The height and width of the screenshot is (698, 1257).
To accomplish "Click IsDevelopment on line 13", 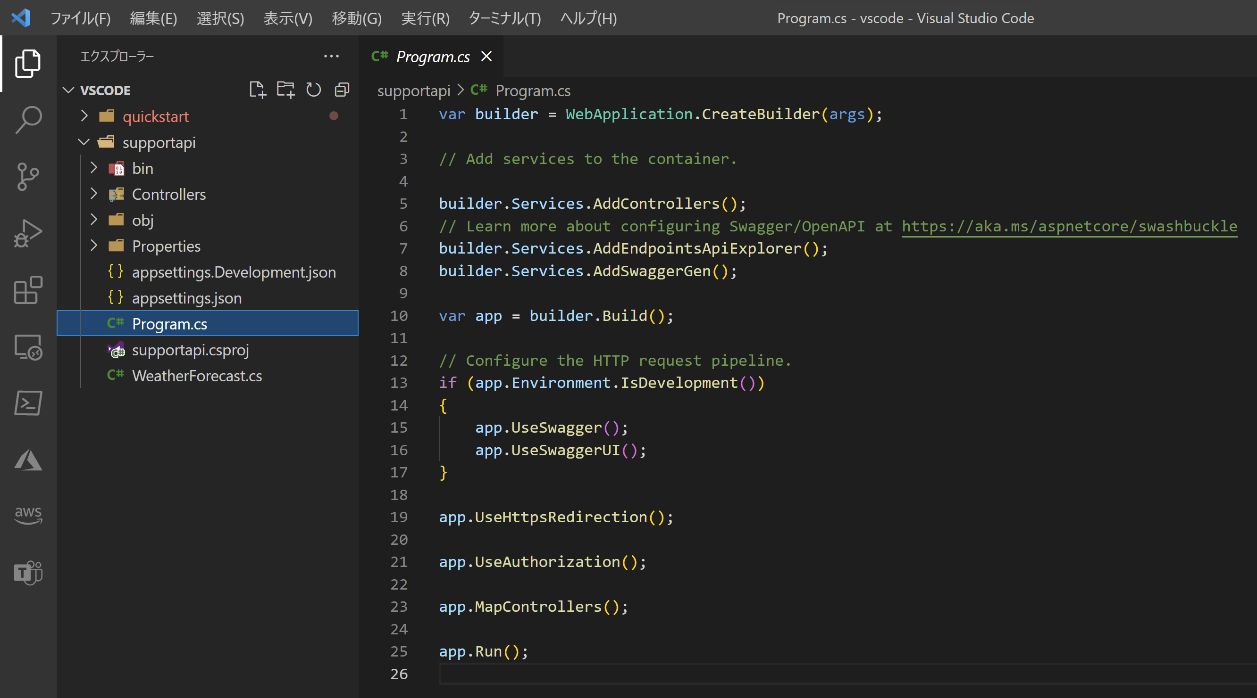I will [679, 383].
